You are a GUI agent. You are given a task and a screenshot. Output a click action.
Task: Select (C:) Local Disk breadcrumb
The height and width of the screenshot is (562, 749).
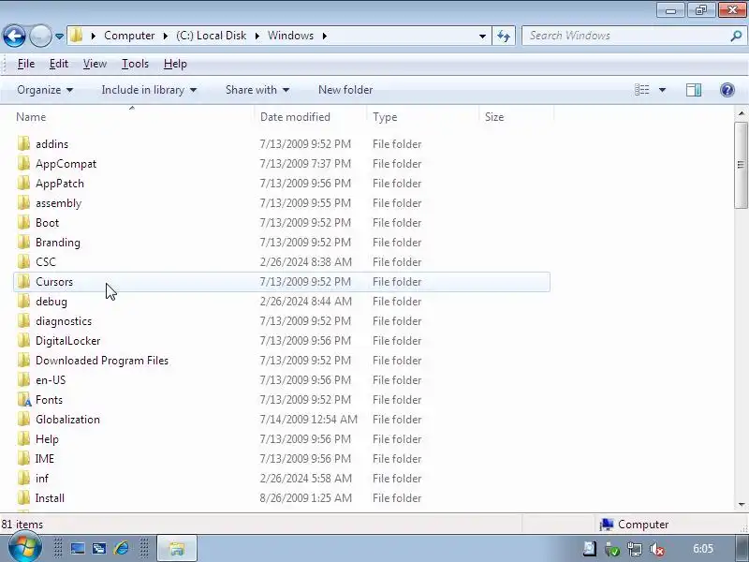212,36
